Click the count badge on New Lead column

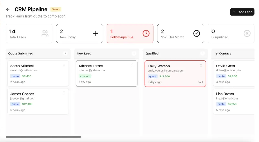click(x=134, y=53)
